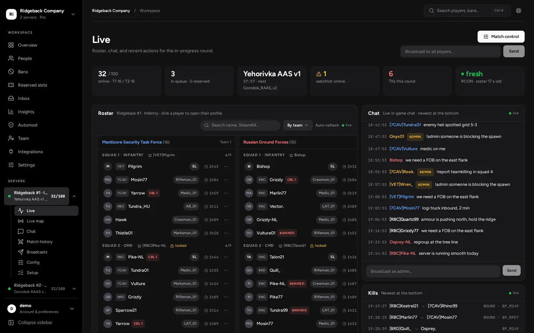Send the broadcast to all players
This screenshot has height=333, width=534.
(x=514, y=51)
